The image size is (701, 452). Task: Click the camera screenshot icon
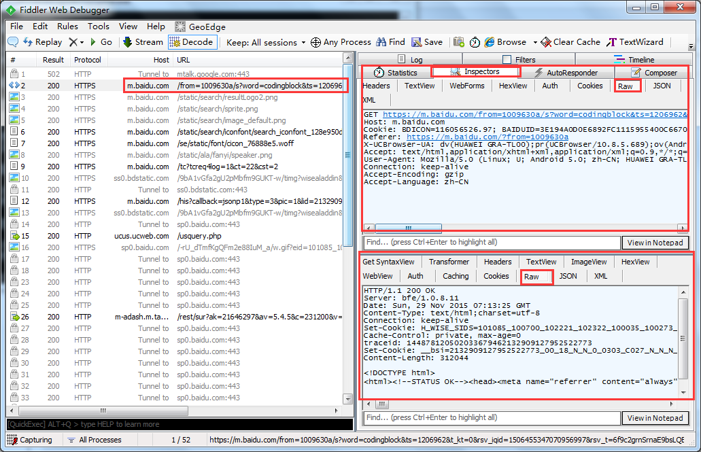pos(459,42)
